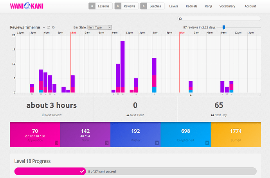Refresh the Reviews Timeline
The height and width of the screenshot is (178, 270).
point(49,27)
